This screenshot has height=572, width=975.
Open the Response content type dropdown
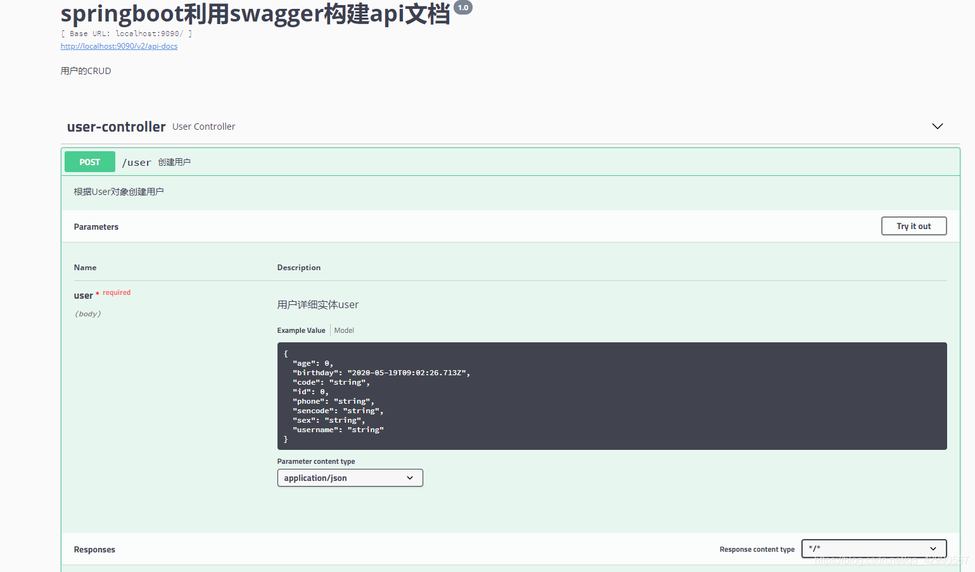pos(874,549)
